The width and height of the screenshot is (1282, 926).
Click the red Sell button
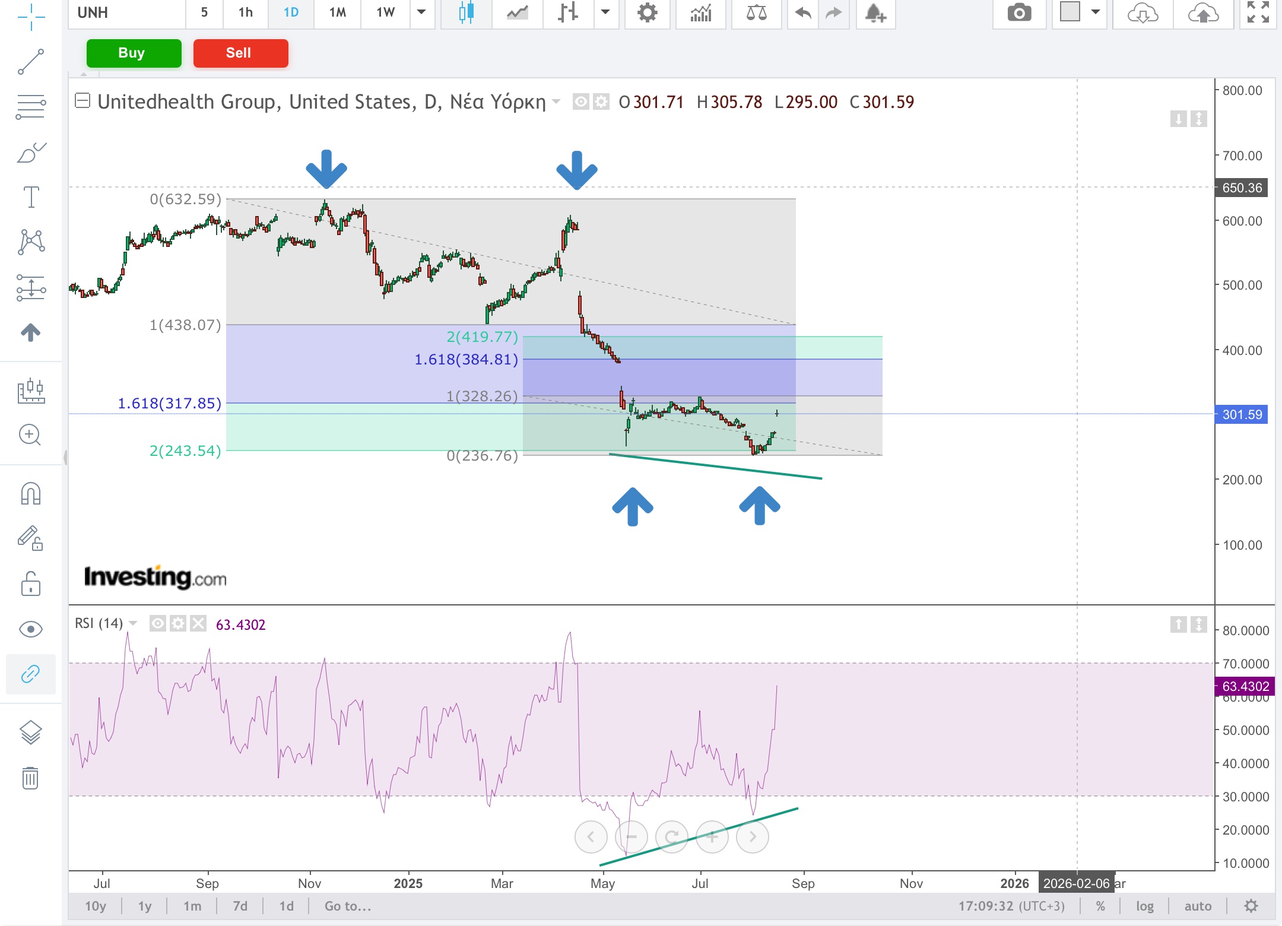(x=241, y=53)
